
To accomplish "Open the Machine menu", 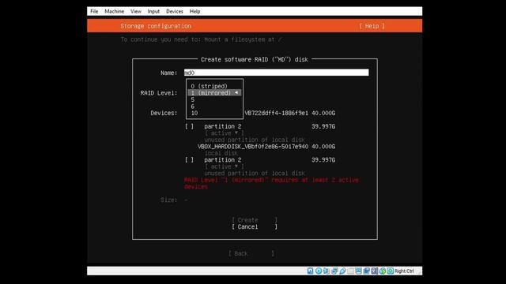I will tap(114, 11).
